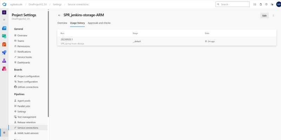
Task: Open the OneProjectV2_03 project tile icon
Action: coord(4,12)
